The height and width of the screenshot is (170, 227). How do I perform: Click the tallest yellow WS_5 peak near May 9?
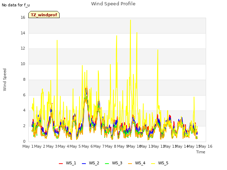pos(131,20)
